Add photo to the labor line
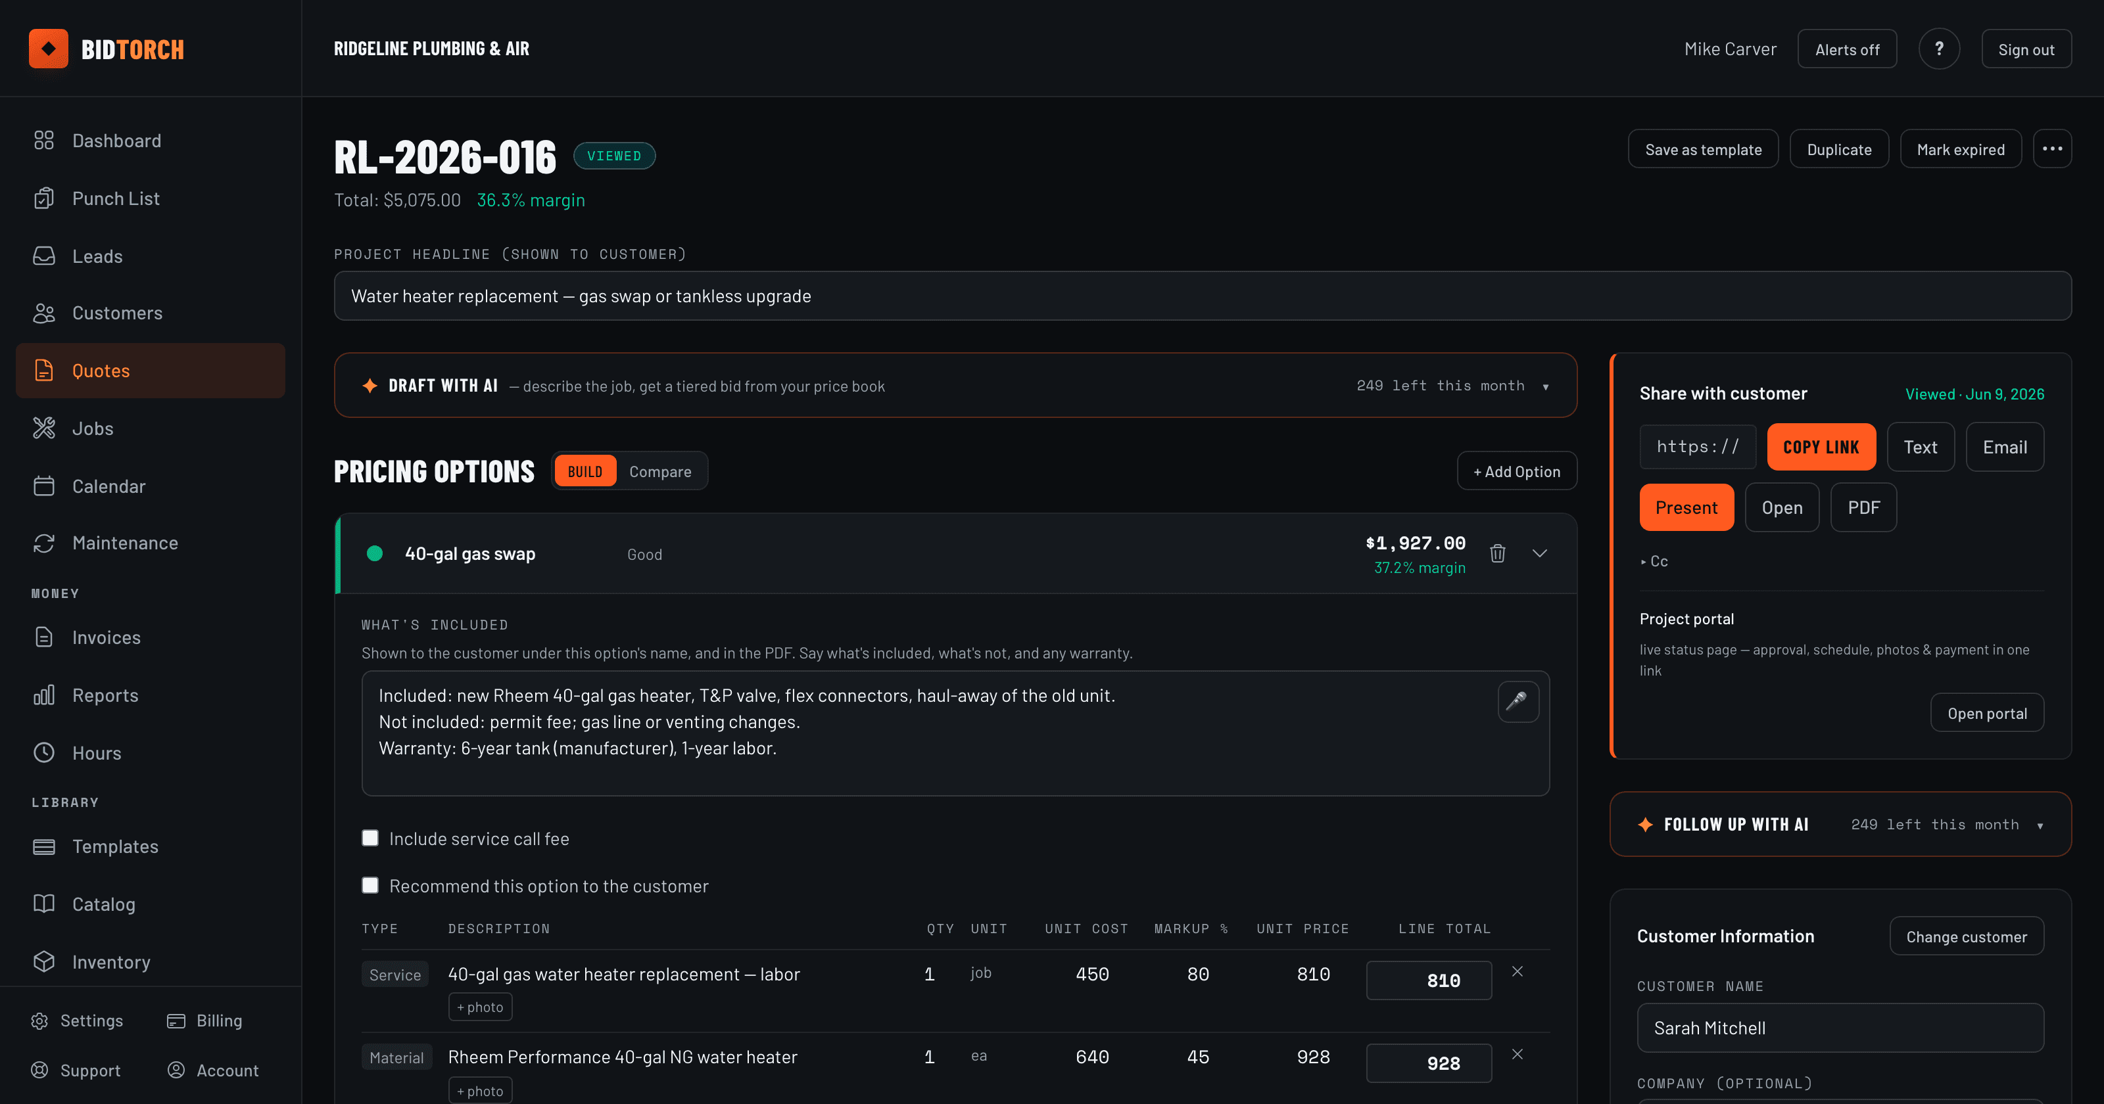Screen dimensions: 2104x1104 tap(480, 1007)
